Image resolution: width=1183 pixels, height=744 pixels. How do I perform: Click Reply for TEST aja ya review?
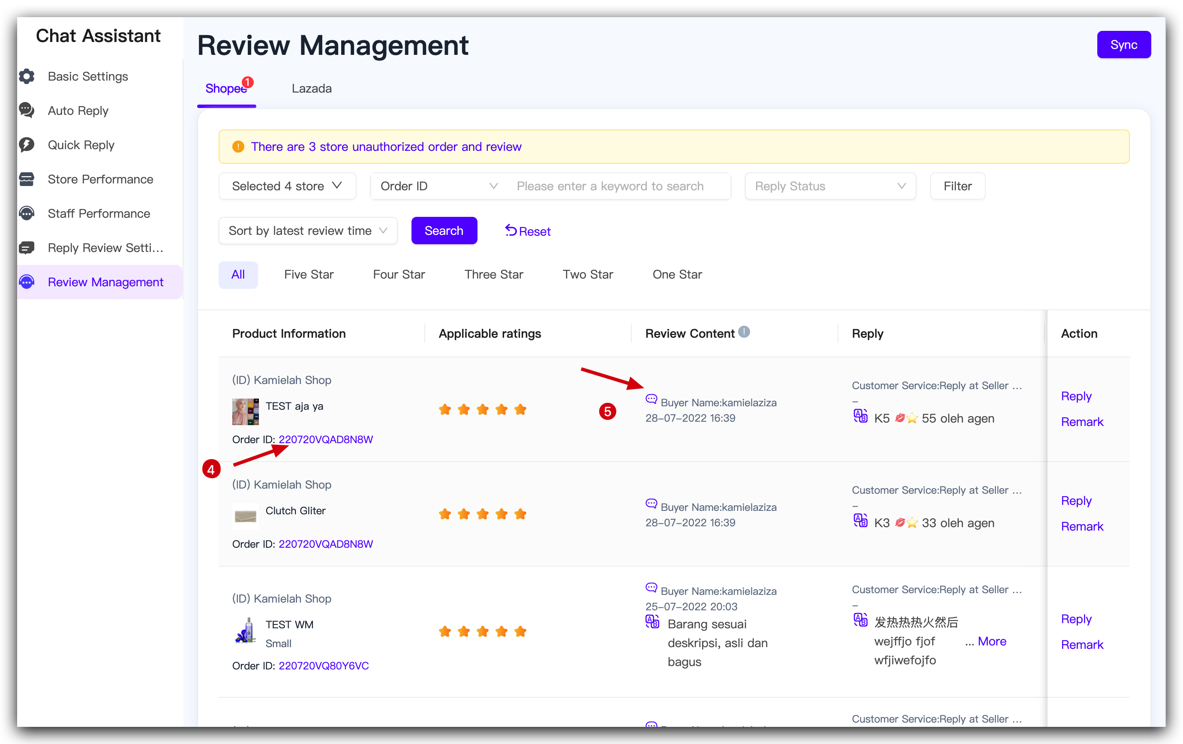click(1076, 396)
